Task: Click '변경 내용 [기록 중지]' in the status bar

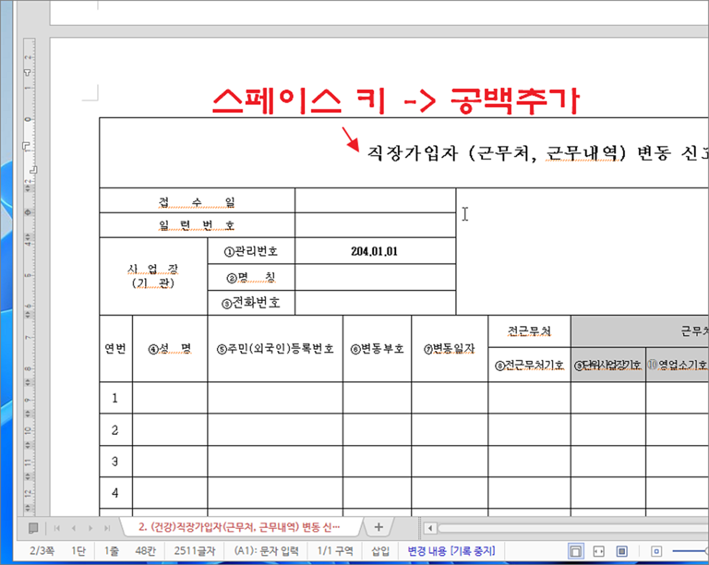Action: (x=451, y=551)
